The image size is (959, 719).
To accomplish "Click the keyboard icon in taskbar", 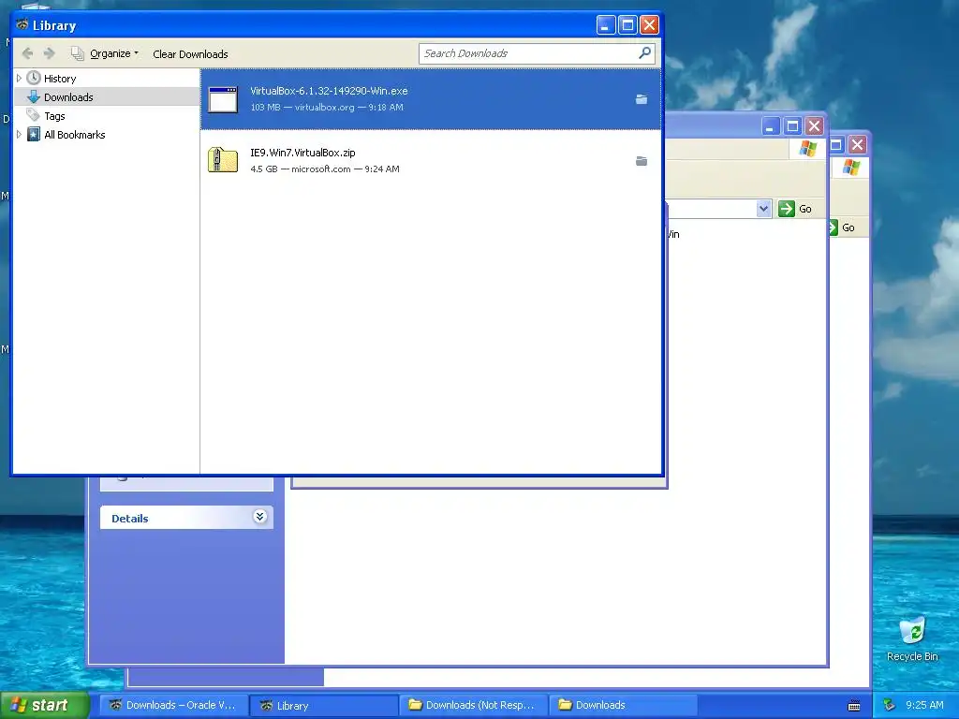I will [854, 706].
